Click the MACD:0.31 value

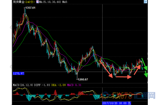coord(74,85)
